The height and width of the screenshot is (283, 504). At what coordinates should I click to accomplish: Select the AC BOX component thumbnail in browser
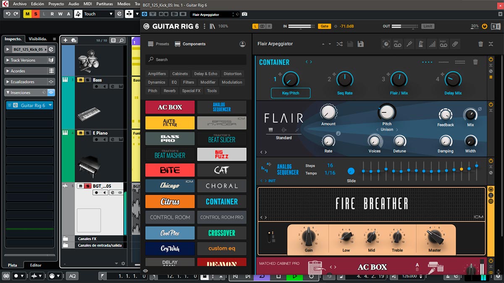click(x=170, y=107)
